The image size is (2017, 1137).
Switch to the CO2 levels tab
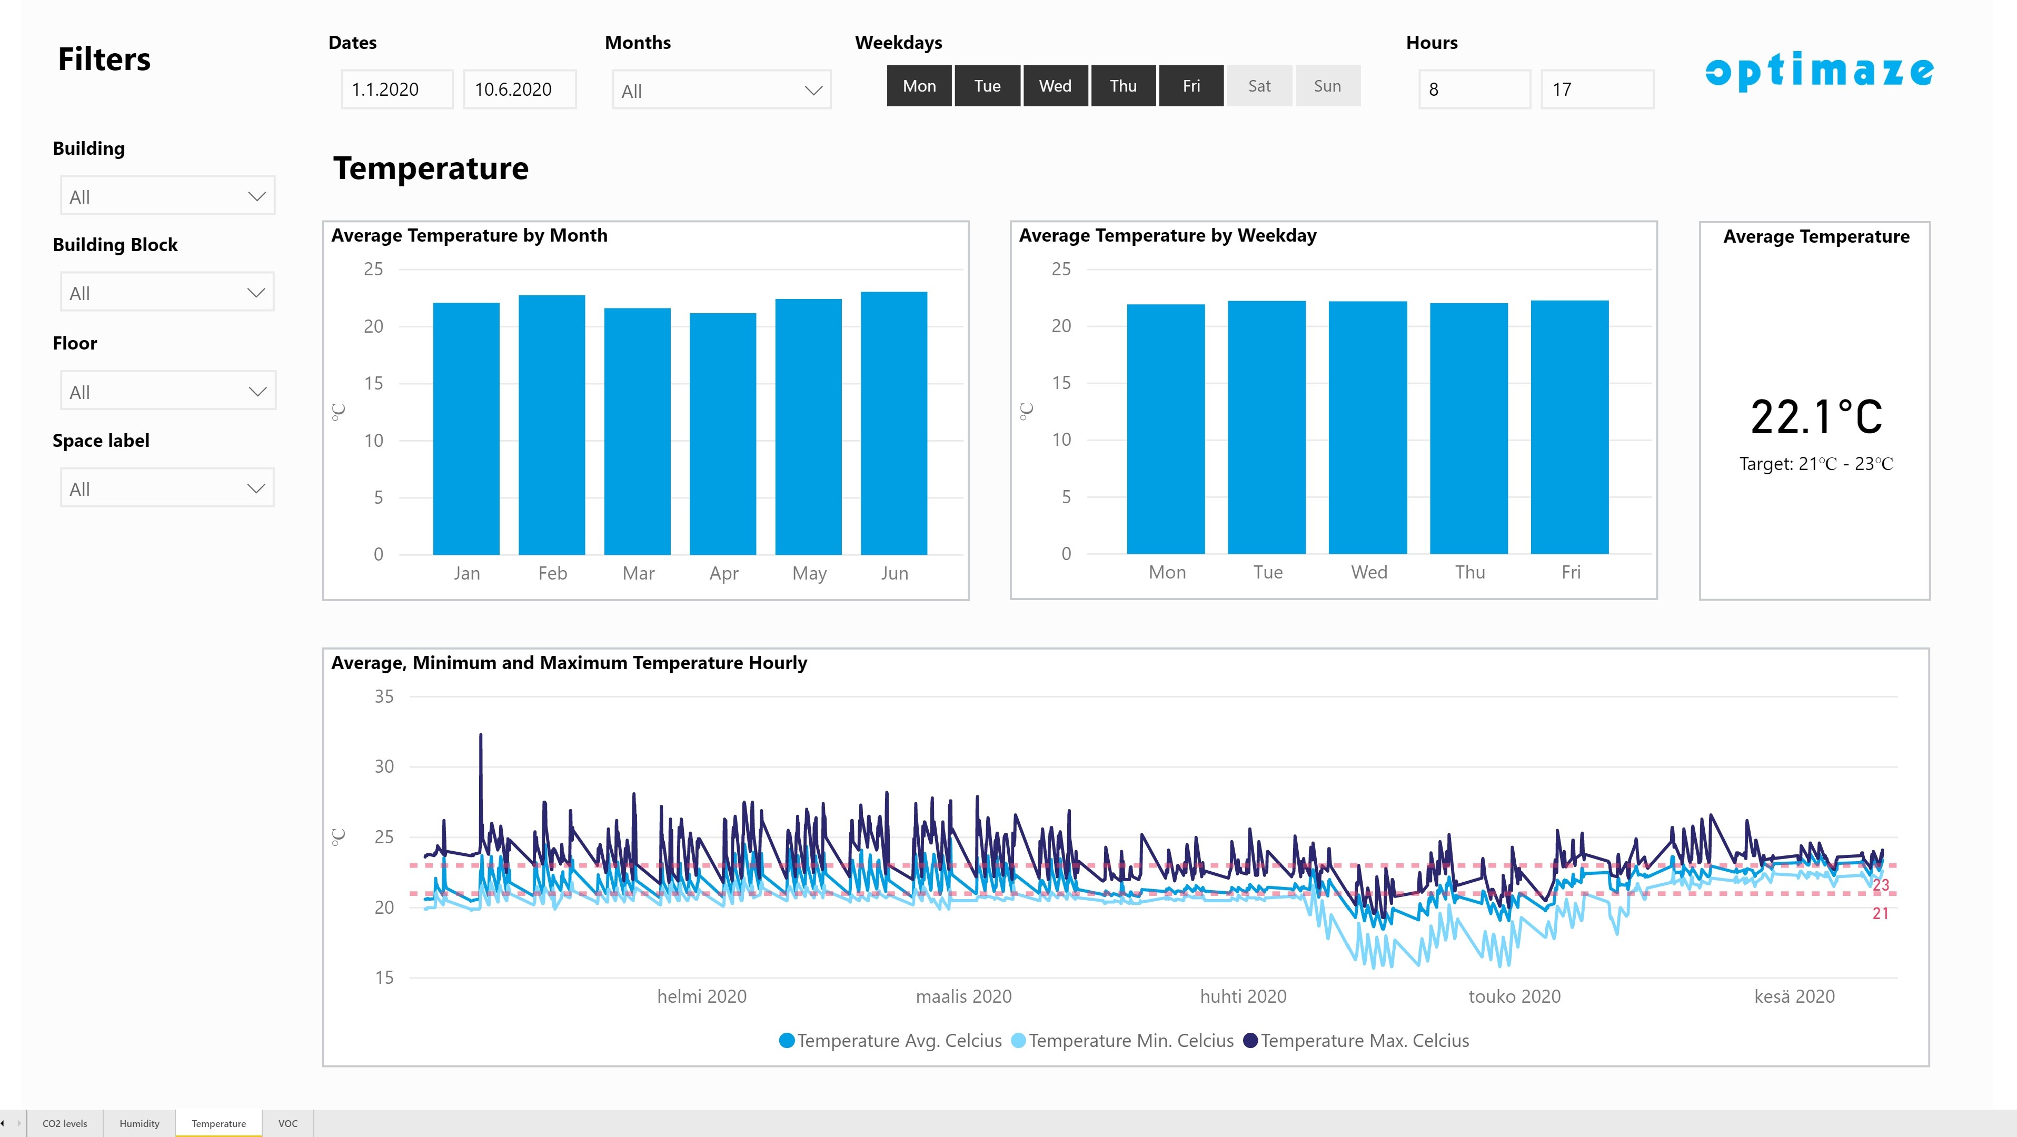pyautogui.click(x=65, y=1123)
